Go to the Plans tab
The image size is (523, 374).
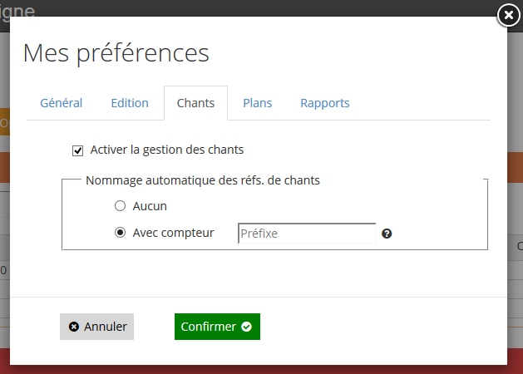click(258, 103)
